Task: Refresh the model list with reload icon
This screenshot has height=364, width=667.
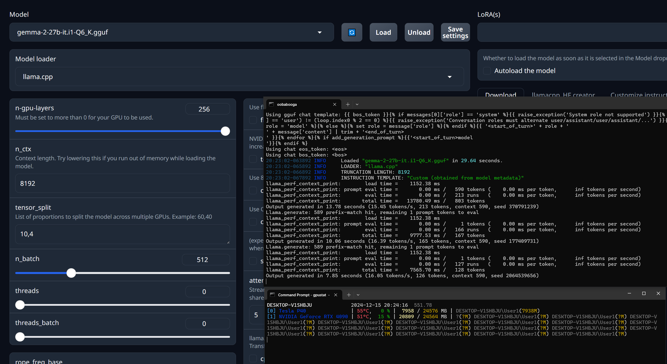Action: click(351, 32)
